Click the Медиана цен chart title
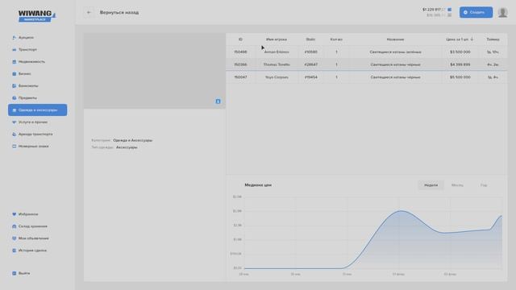 click(x=258, y=185)
